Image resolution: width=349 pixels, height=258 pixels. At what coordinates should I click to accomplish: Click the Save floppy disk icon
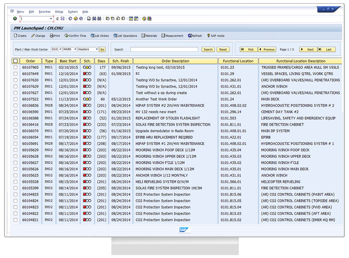[x=63, y=19]
